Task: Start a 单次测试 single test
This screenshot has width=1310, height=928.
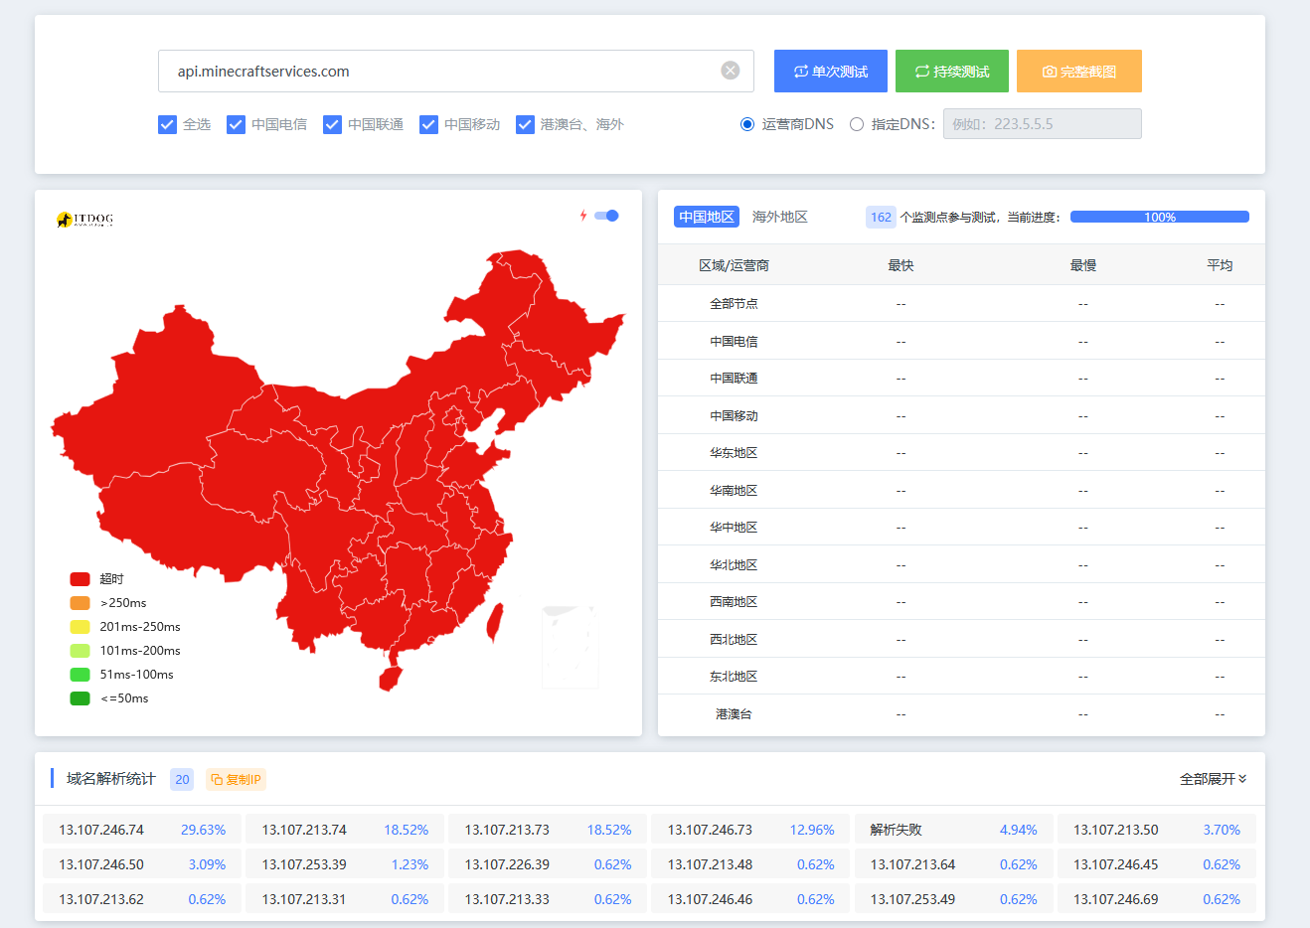Action: tap(831, 72)
